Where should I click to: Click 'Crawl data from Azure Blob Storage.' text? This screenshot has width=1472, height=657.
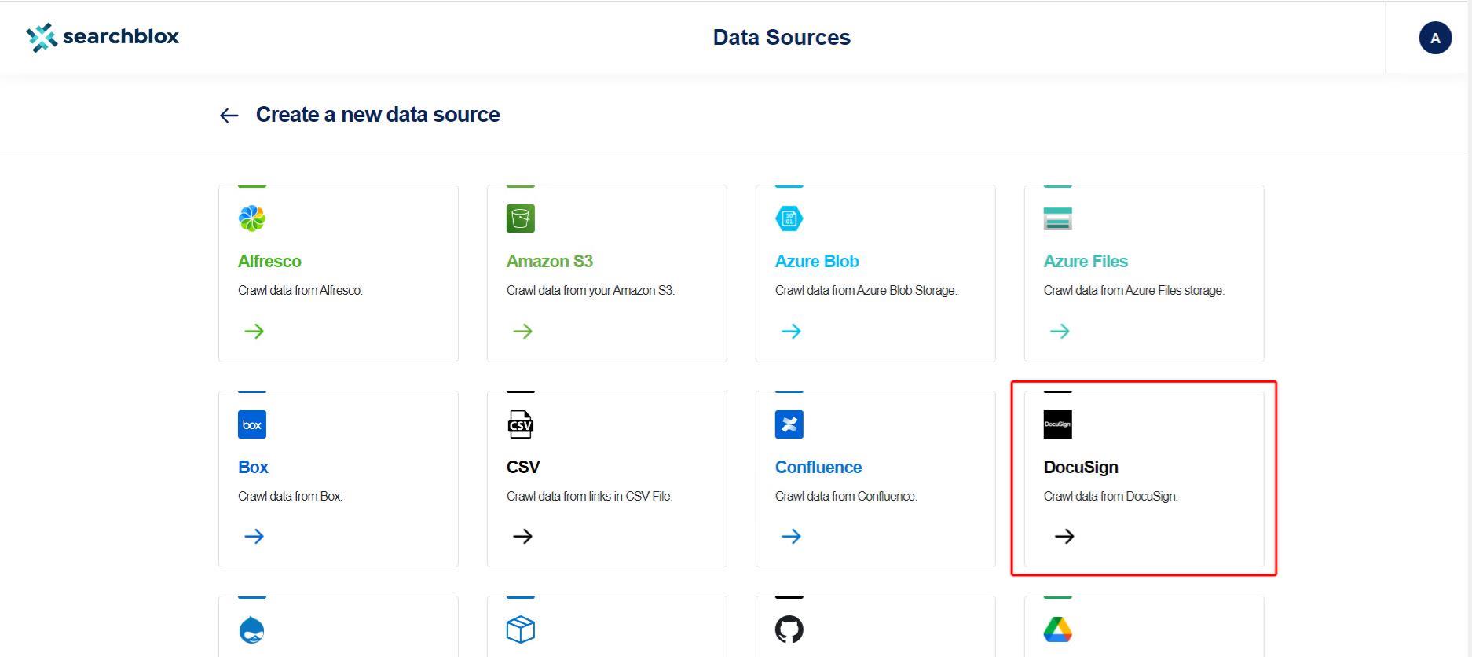[x=866, y=291]
